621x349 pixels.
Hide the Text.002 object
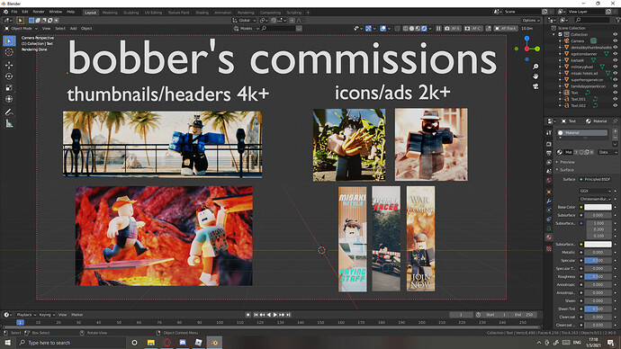coord(615,105)
